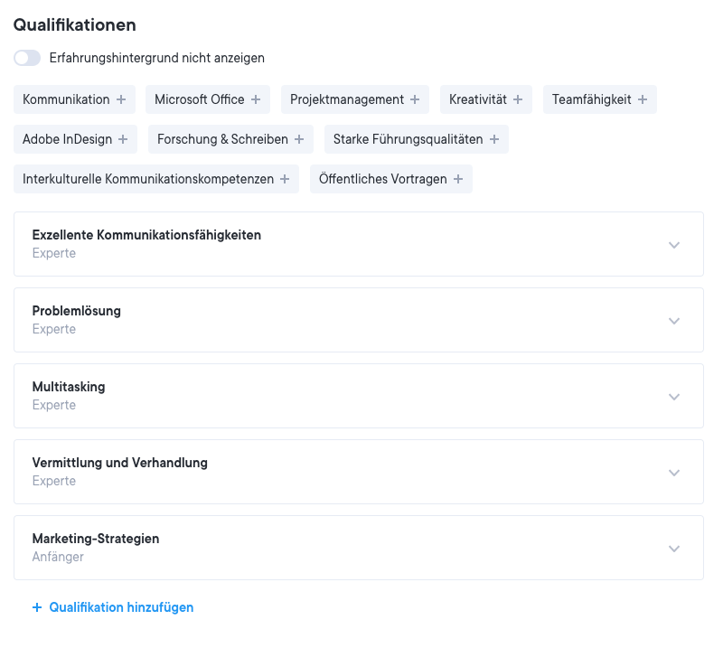This screenshot has width=723, height=648.
Task: Click the Marketing-Strategien skill title
Action: (x=96, y=539)
